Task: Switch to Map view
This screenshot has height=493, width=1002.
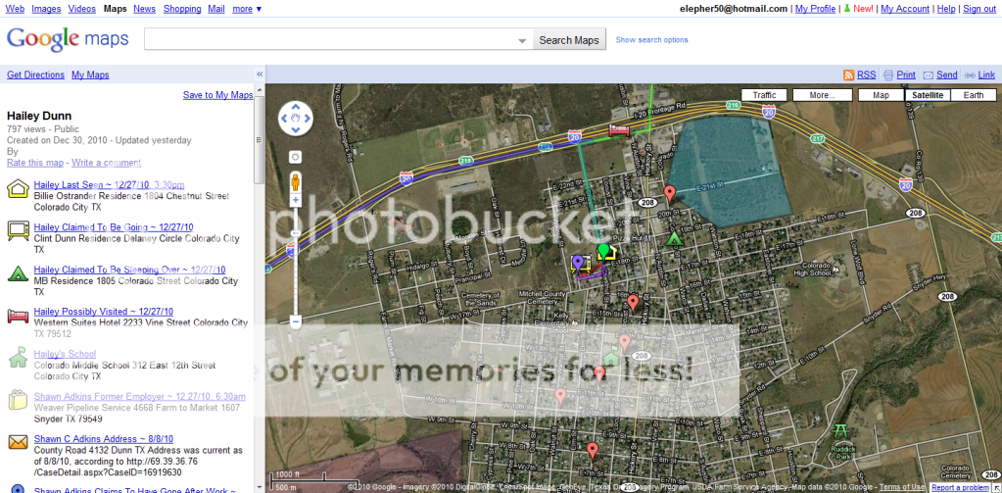Action: (881, 95)
